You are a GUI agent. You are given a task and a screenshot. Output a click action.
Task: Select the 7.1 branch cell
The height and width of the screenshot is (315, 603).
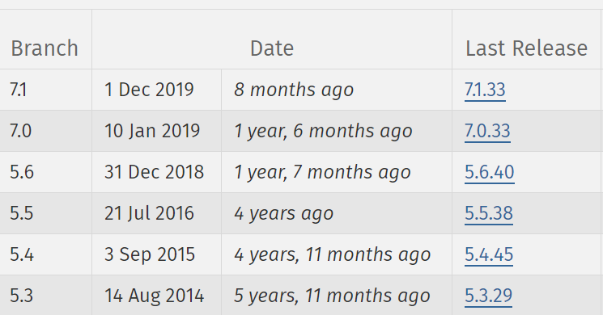(x=46, y=90)
